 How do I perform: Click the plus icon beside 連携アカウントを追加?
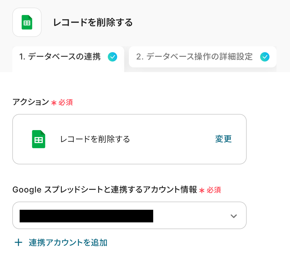(x=18, y=243)
